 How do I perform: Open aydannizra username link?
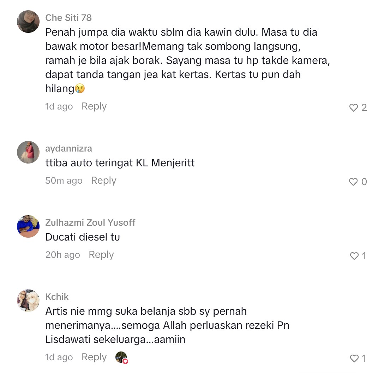[68, 148]
